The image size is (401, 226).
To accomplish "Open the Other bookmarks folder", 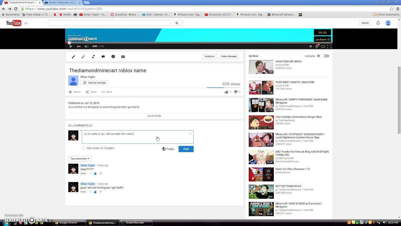I will pyautogui.click(x=386, y=14).
